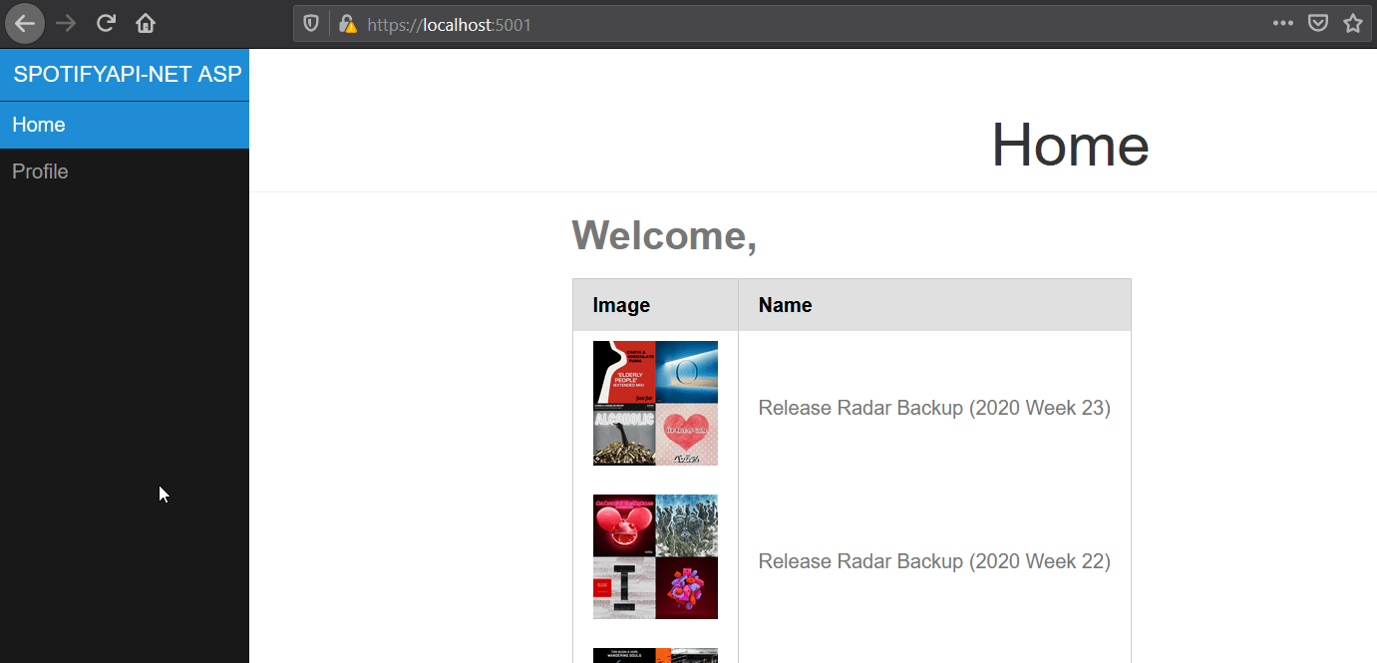Click the Release Radar Week 22 cover image

pyautogui.click(x=655, y=556)
